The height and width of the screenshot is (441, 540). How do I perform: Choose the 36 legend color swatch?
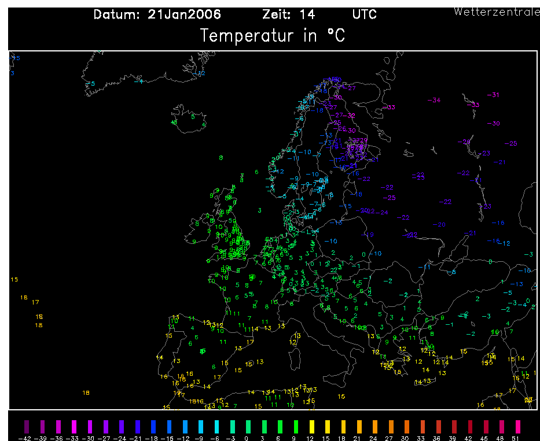click(438, 427)
